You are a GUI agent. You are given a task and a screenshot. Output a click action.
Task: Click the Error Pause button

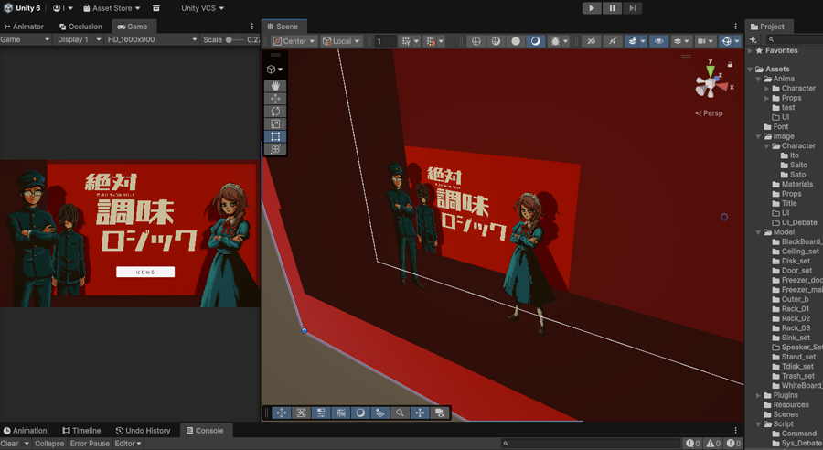click(x=90, y=444)
